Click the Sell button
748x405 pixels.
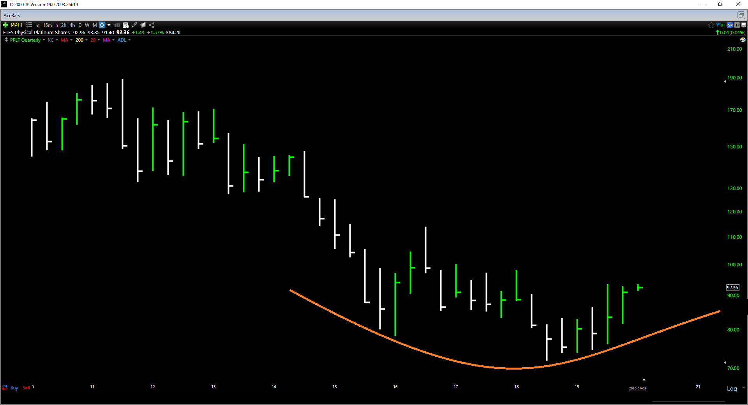point(26,388)
